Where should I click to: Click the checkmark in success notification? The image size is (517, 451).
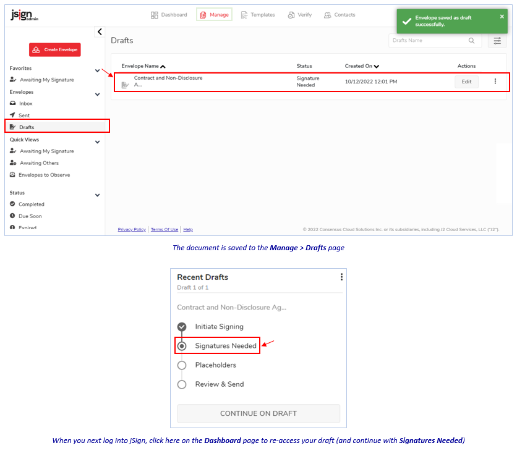pyautogui.click(x=407, y=21)
